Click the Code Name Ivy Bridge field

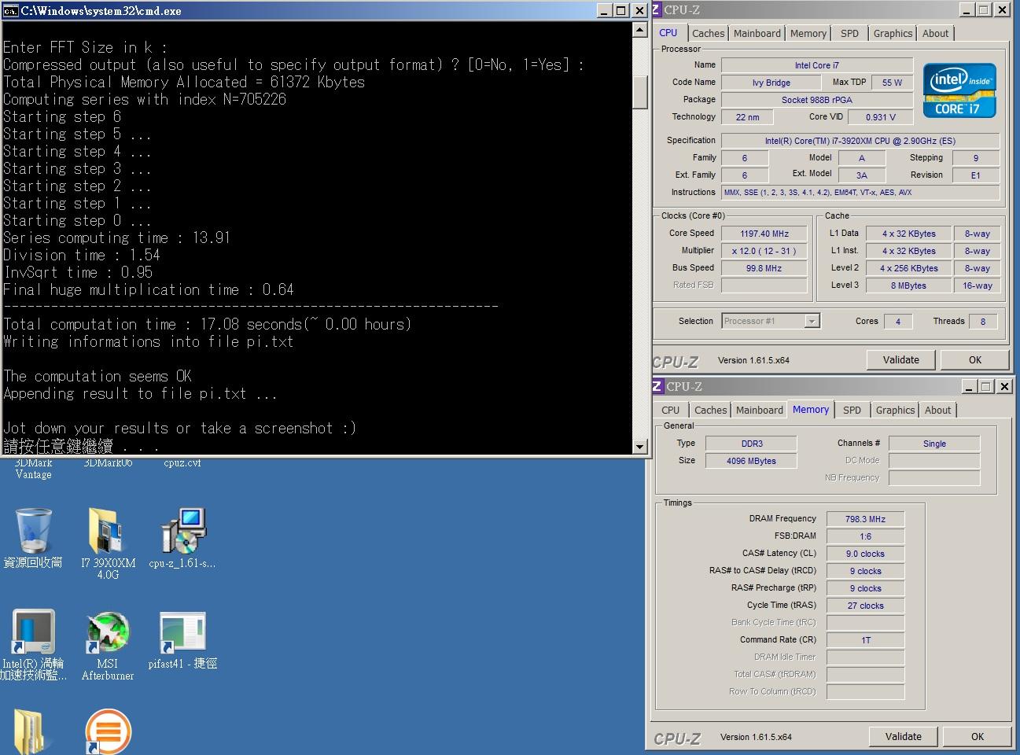pyautogui.click(x=771, y=83)
